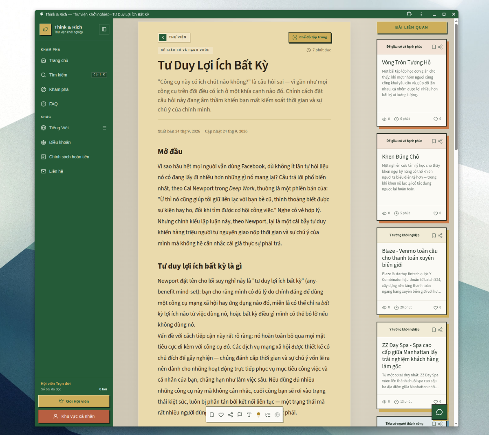
Task: Like the Blaze - Venmo card heart
Action: pyautogui.click(x=435, y=307)
